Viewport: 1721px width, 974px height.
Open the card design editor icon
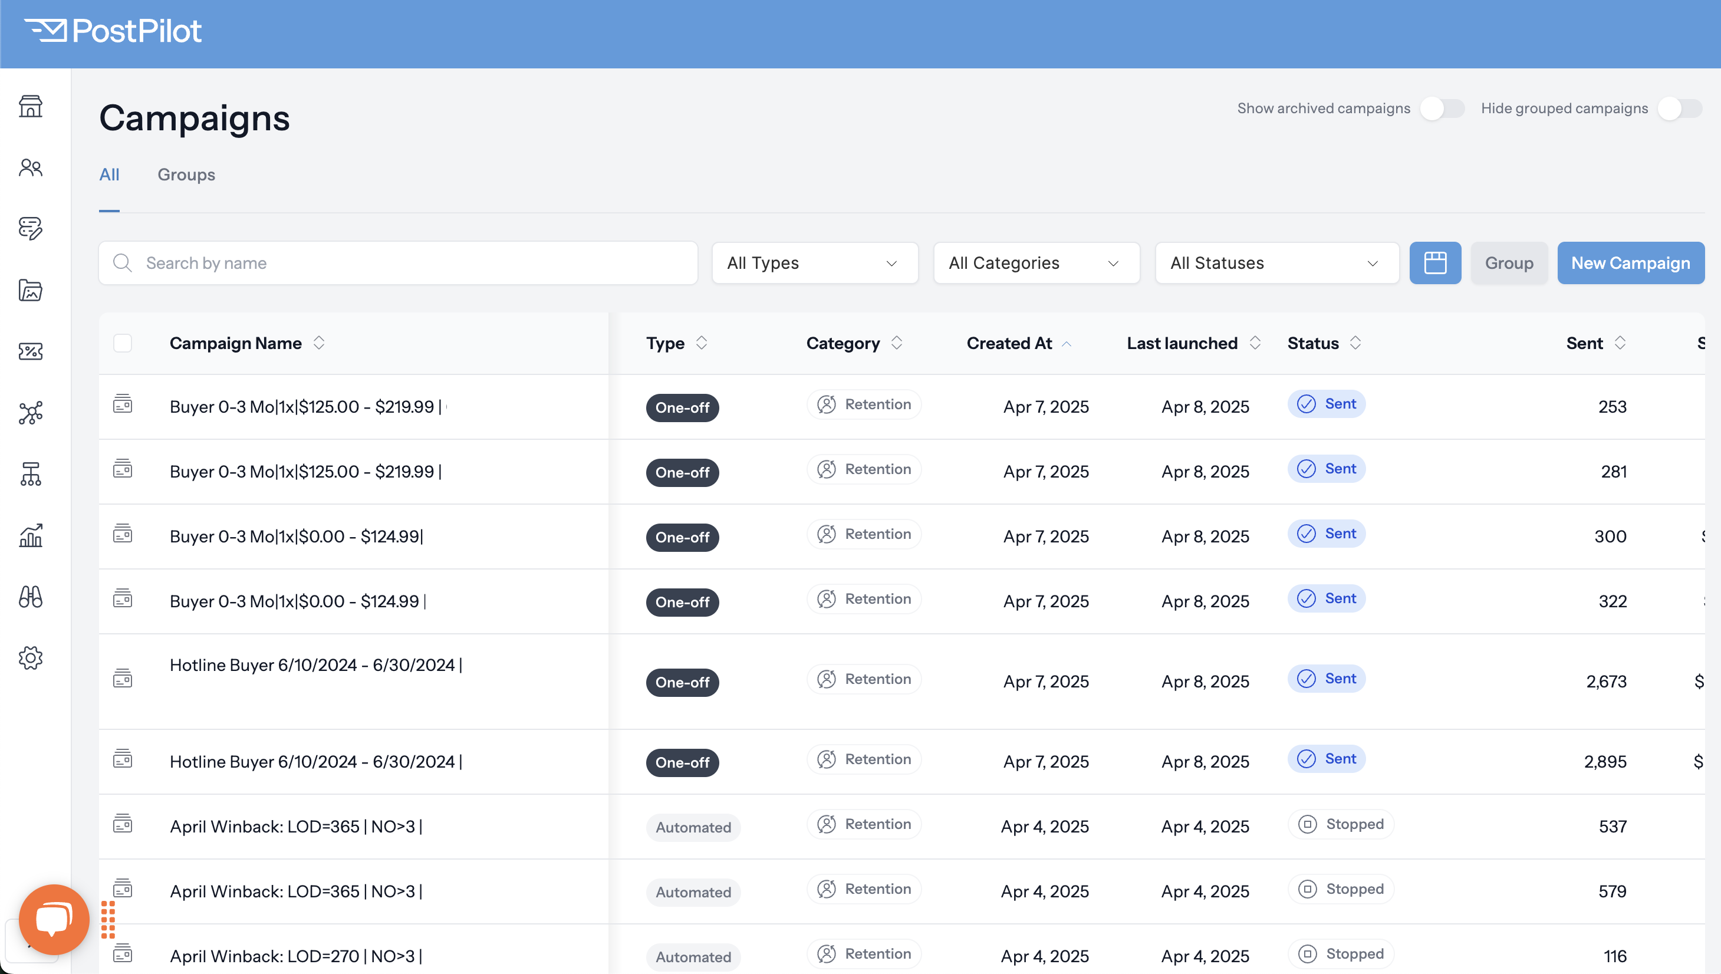31,228
